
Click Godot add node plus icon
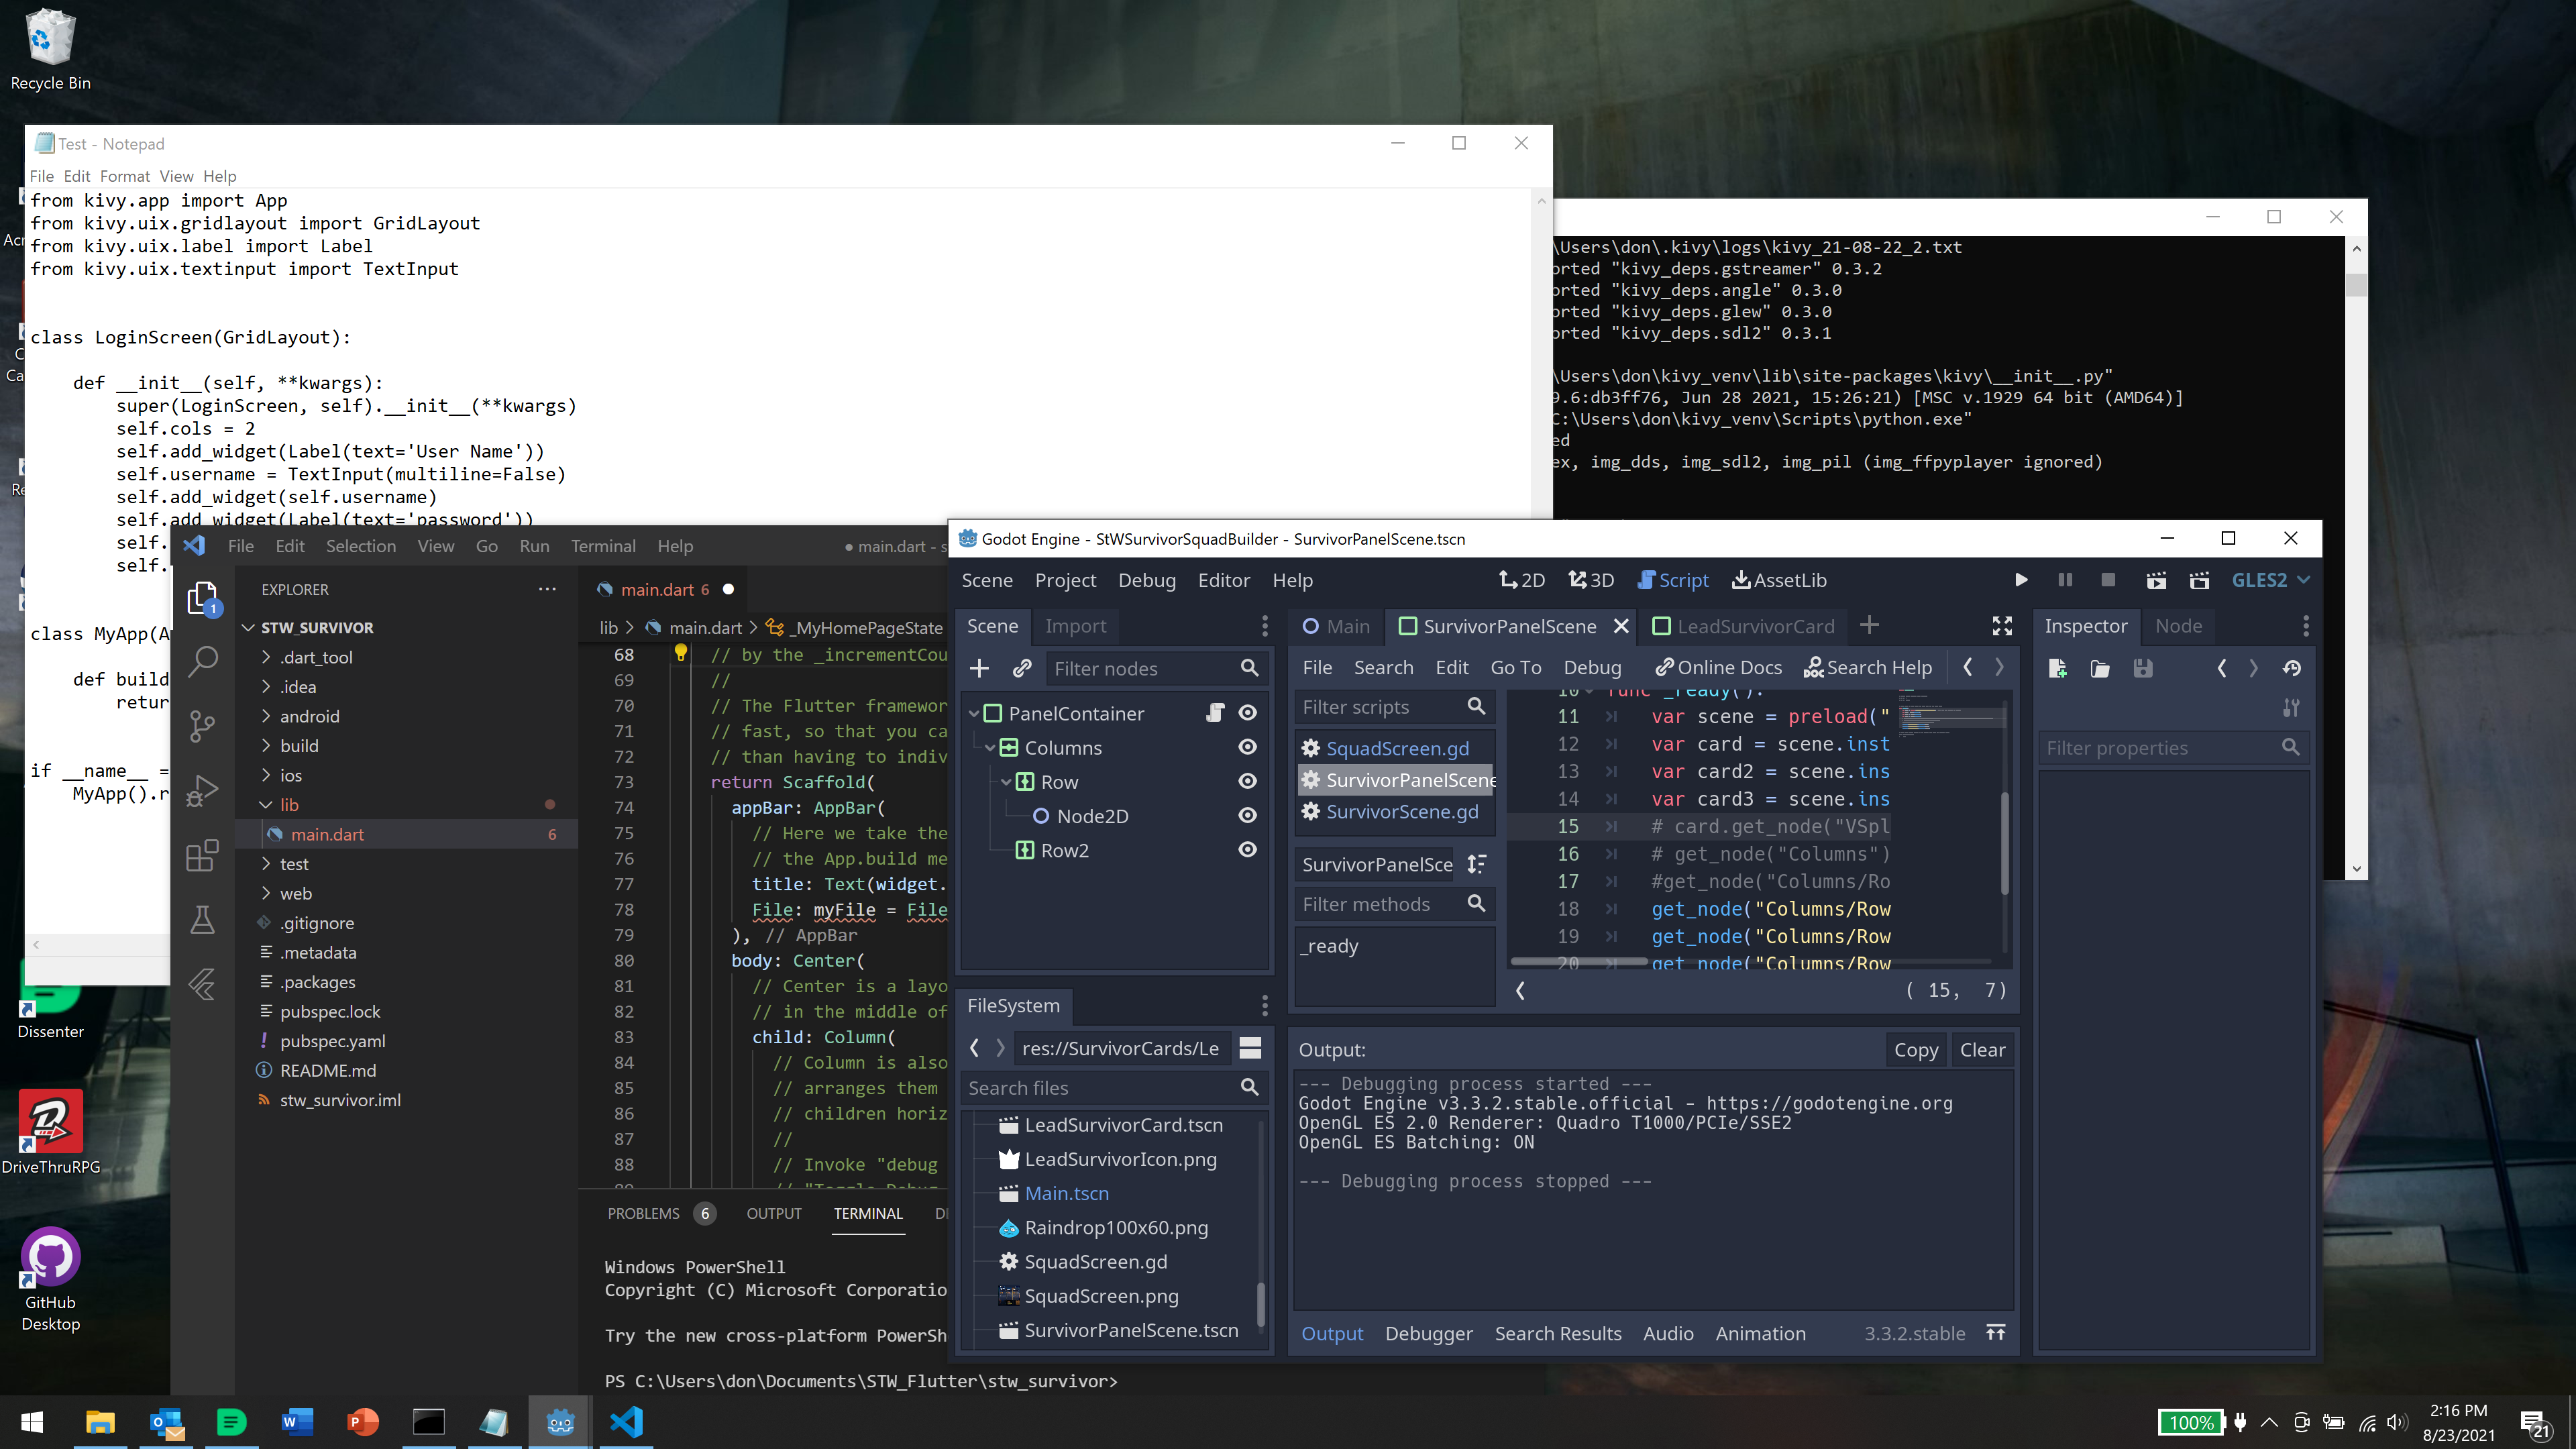pyautogui.click(x=979, y=668)
